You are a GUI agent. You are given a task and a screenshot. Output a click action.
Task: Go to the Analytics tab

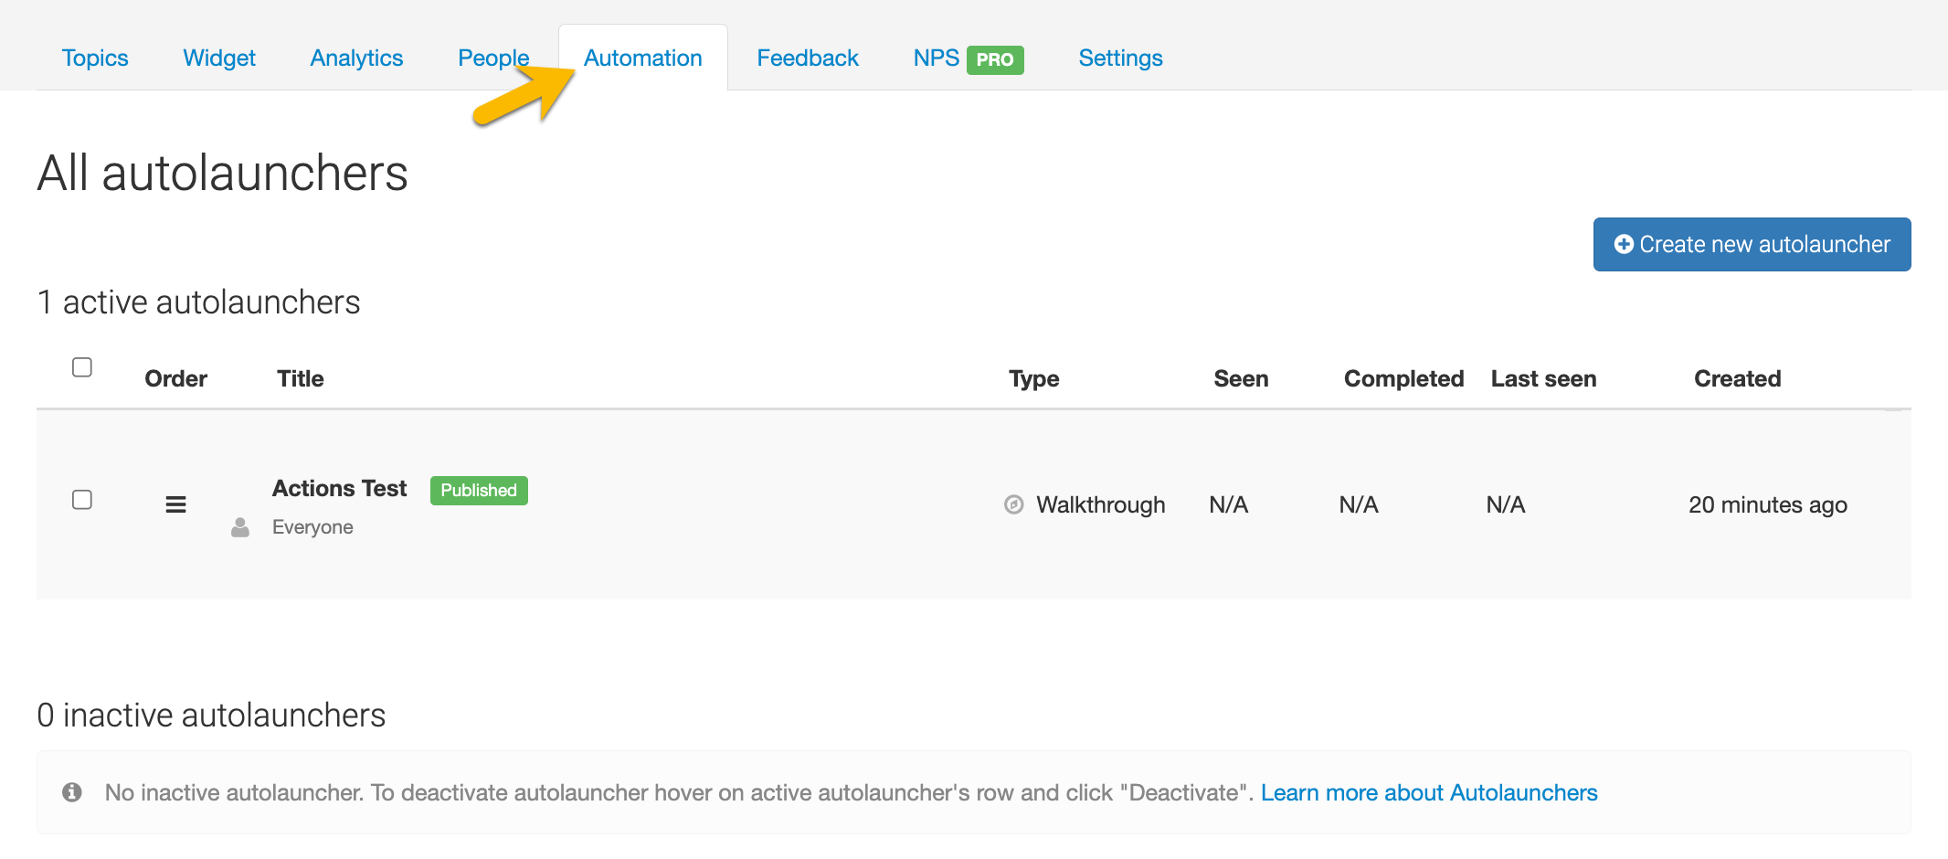[356, 58]
